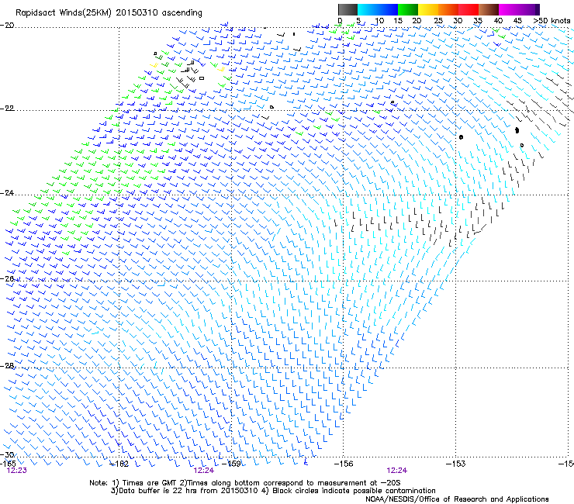Screen dimensions: 574x504
Task: Click the red 30-35 knots legend segment
Action: click(469, 9)
